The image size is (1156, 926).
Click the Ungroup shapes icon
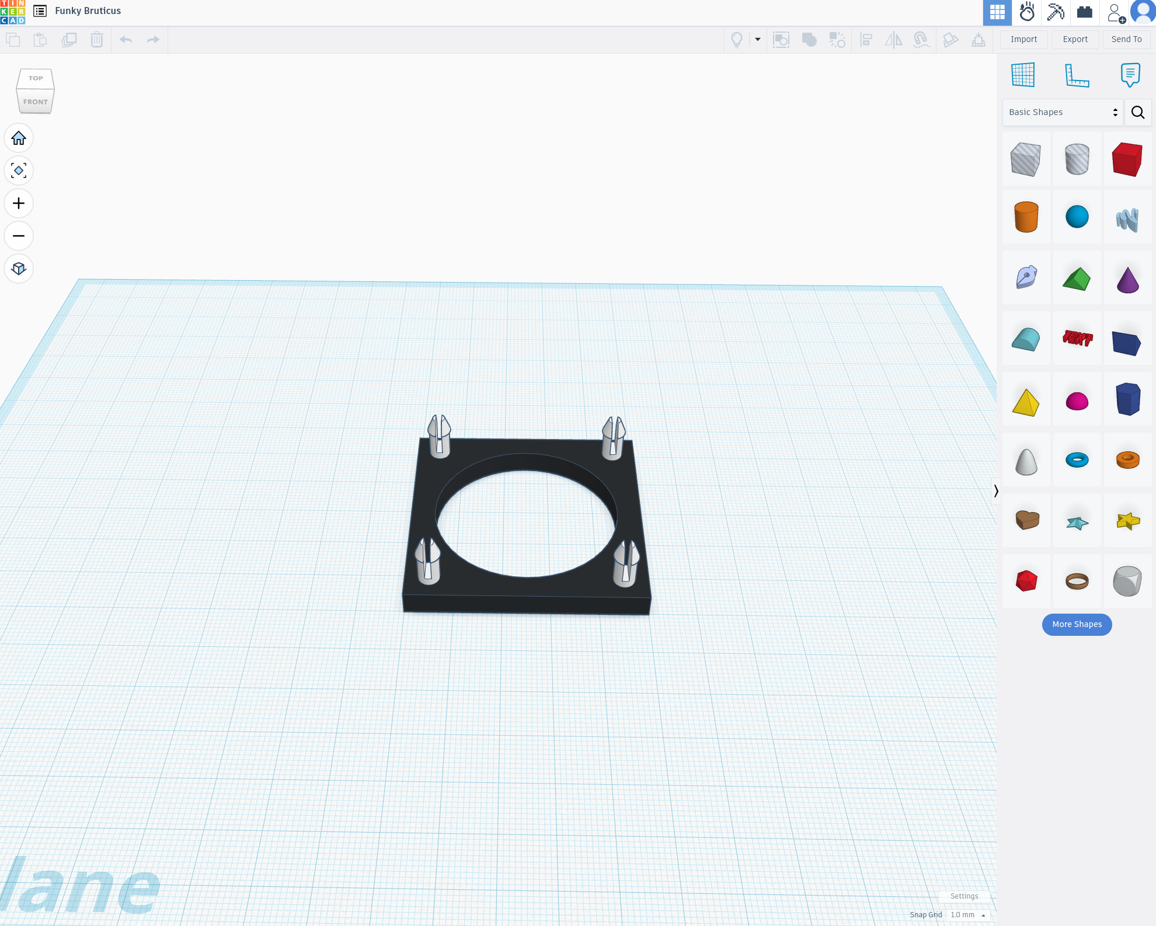coord(837,40)
